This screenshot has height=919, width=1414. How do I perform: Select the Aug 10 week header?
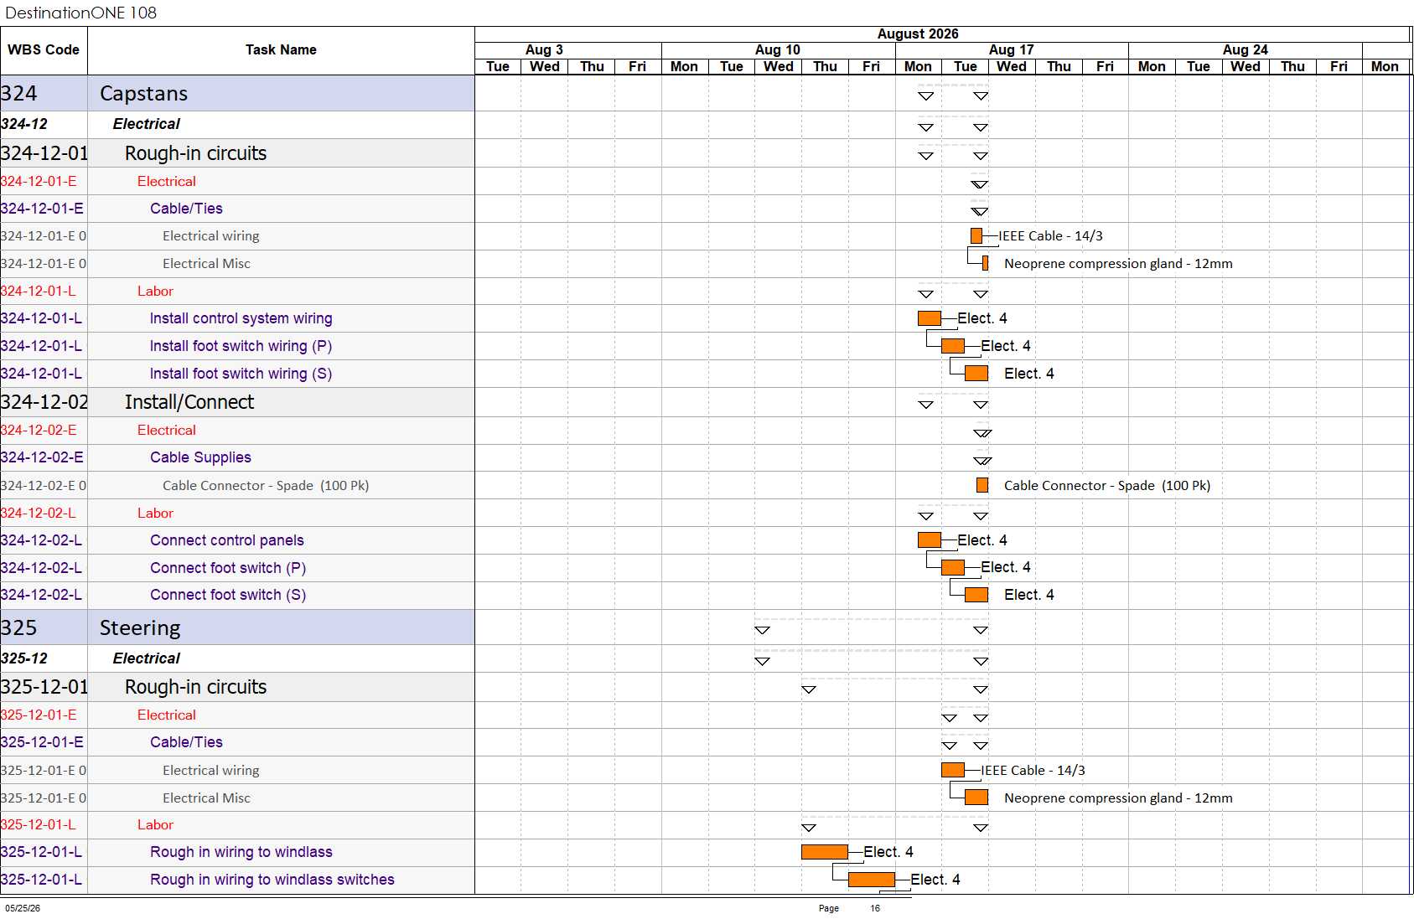778,50
